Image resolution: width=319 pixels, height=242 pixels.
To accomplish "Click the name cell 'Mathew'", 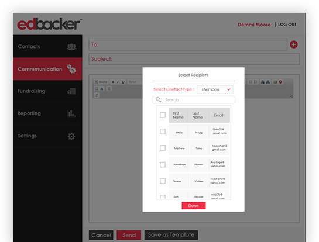I will (x=179, y=148).
